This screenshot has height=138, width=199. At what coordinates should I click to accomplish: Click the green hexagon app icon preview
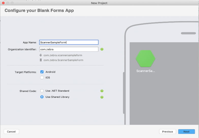[145, 58]
